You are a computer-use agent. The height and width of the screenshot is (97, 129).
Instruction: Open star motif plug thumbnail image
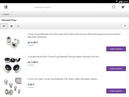click(x=13, y=42)
